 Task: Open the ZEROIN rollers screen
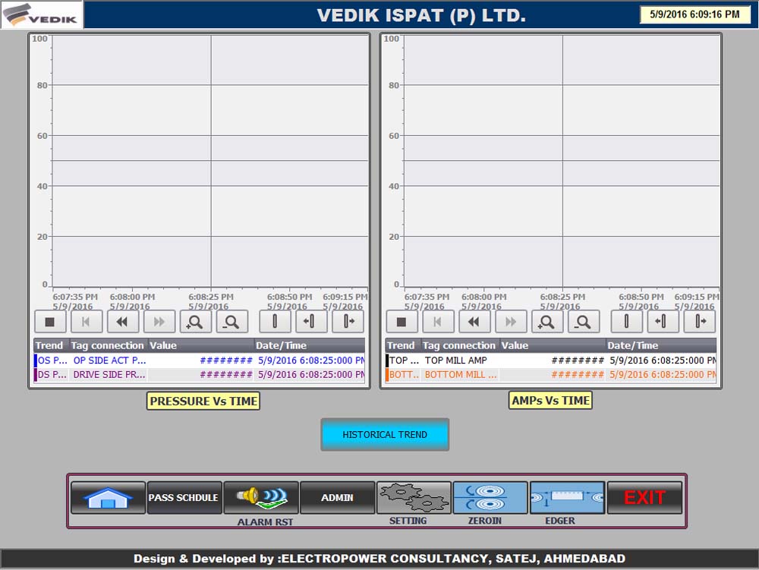point(490,497)
